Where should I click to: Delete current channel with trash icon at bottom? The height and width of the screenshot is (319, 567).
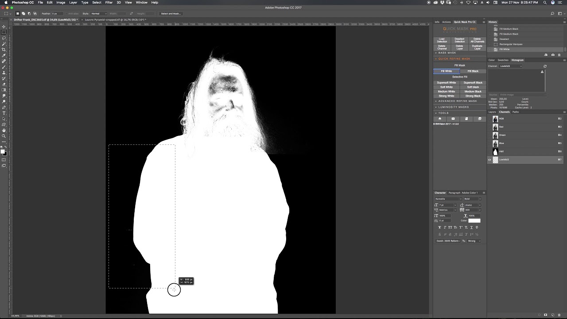559,315
